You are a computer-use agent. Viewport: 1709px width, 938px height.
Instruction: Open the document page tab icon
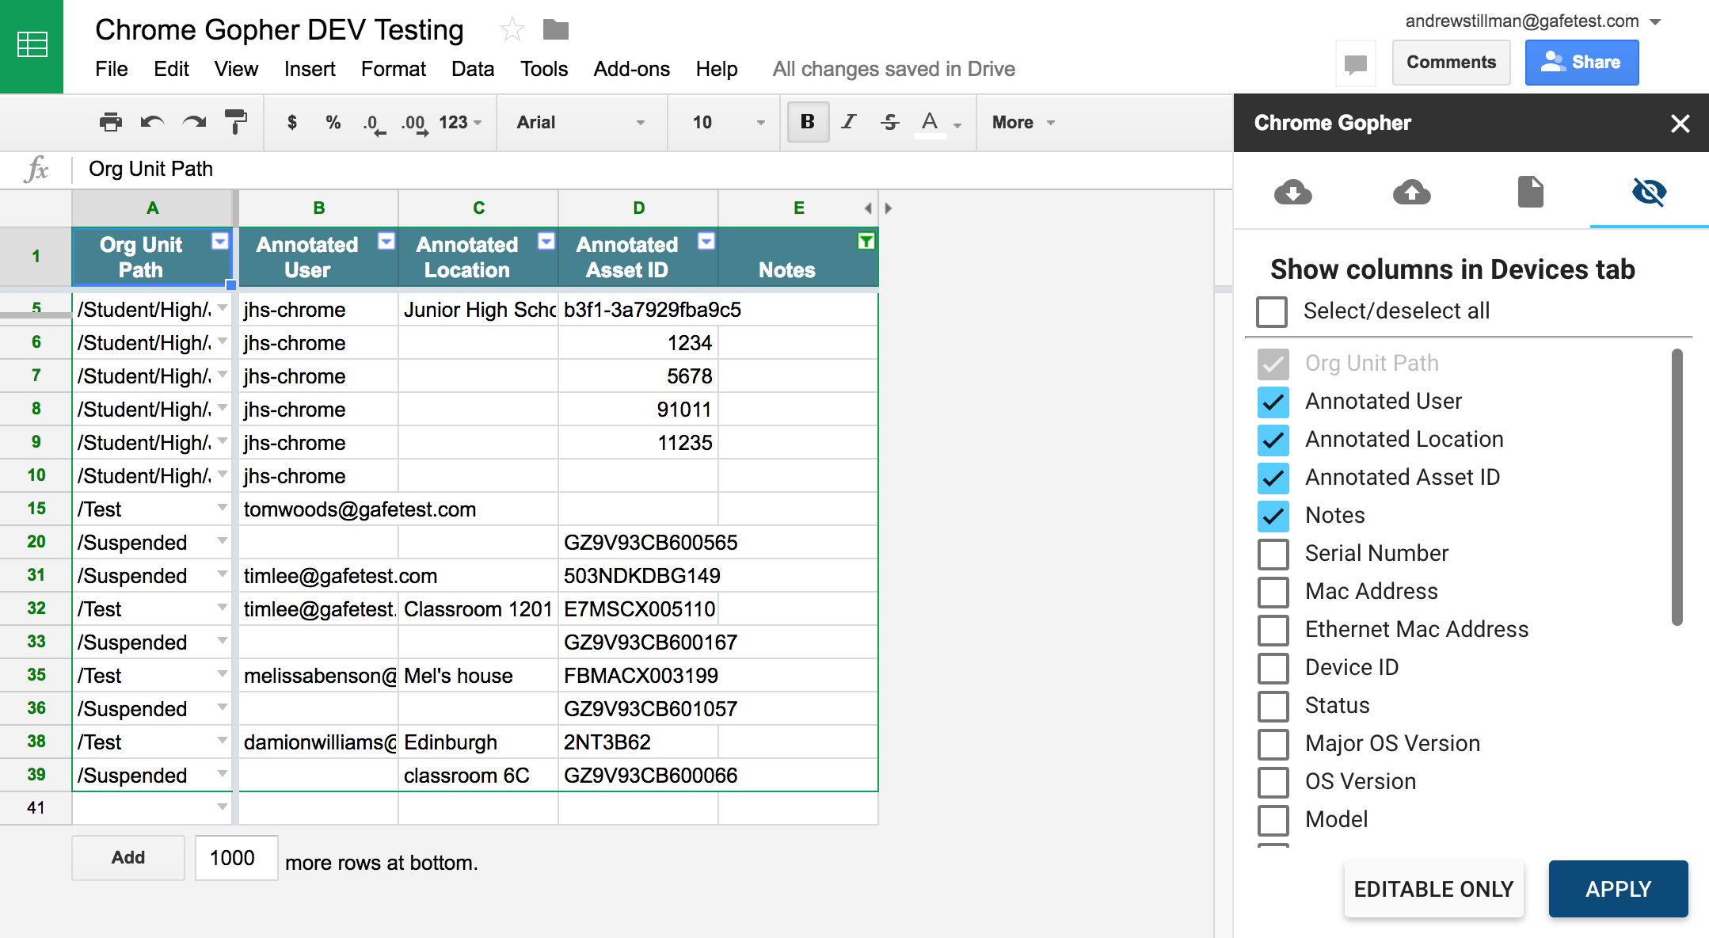1530,193
